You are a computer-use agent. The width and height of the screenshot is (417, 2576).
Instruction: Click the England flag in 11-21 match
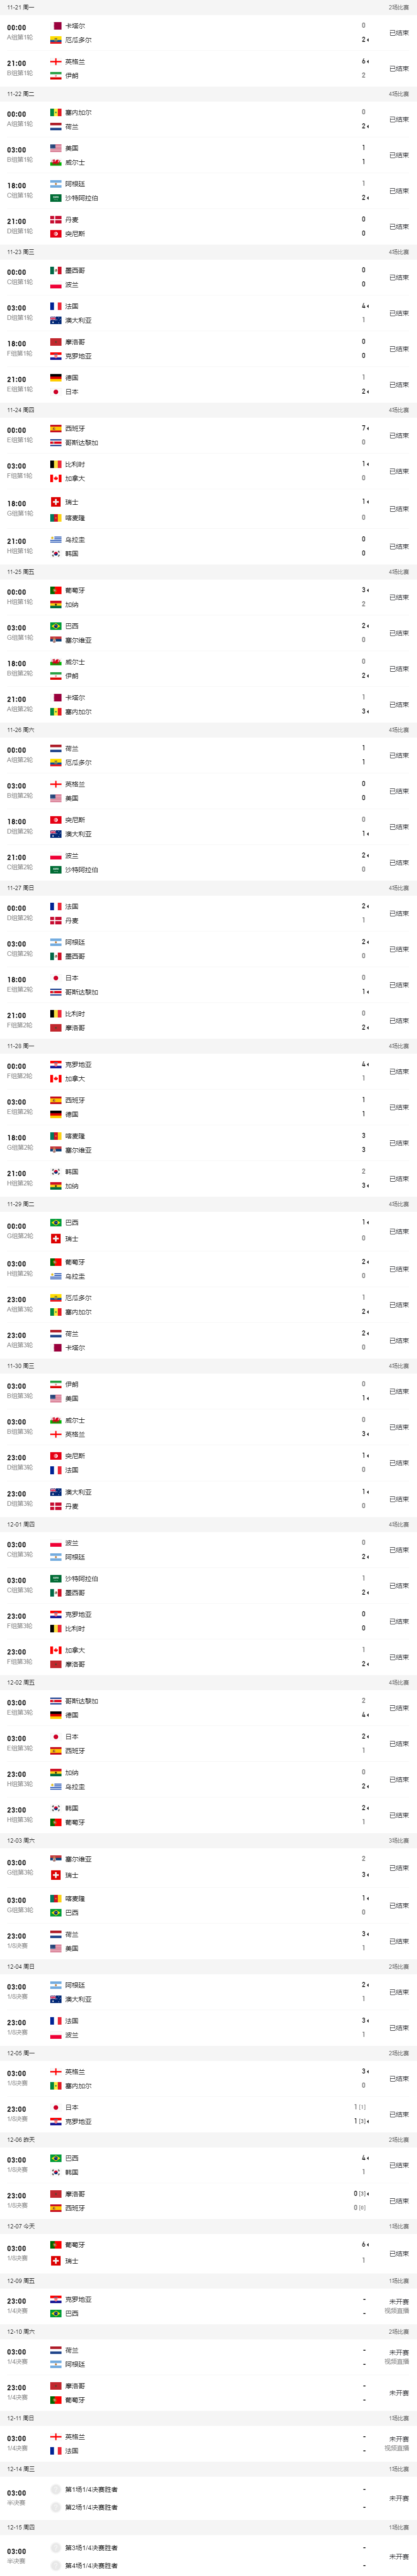tap(56, 61)
